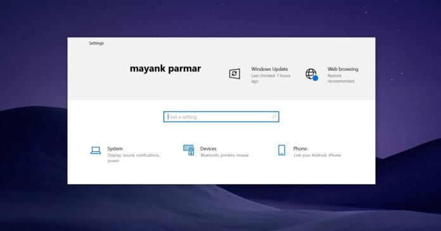Viewport: 441px width, 231px height.
Task: Click the mayank parmar account name
Action: click(165, 68)
